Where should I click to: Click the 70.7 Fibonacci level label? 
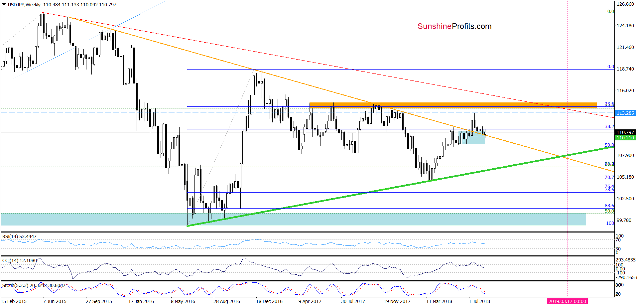coord(609,178)
